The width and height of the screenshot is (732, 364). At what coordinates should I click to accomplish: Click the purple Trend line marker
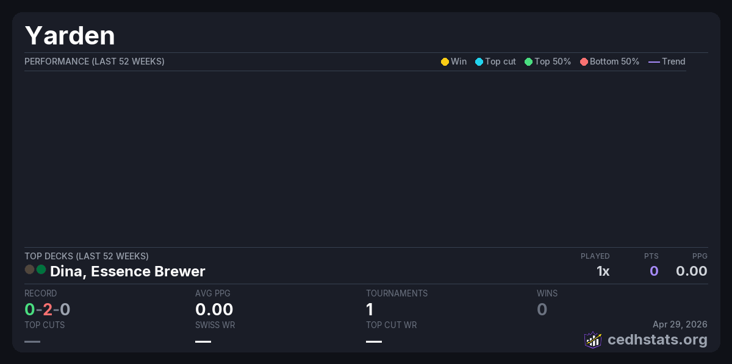tap(654, 62)
